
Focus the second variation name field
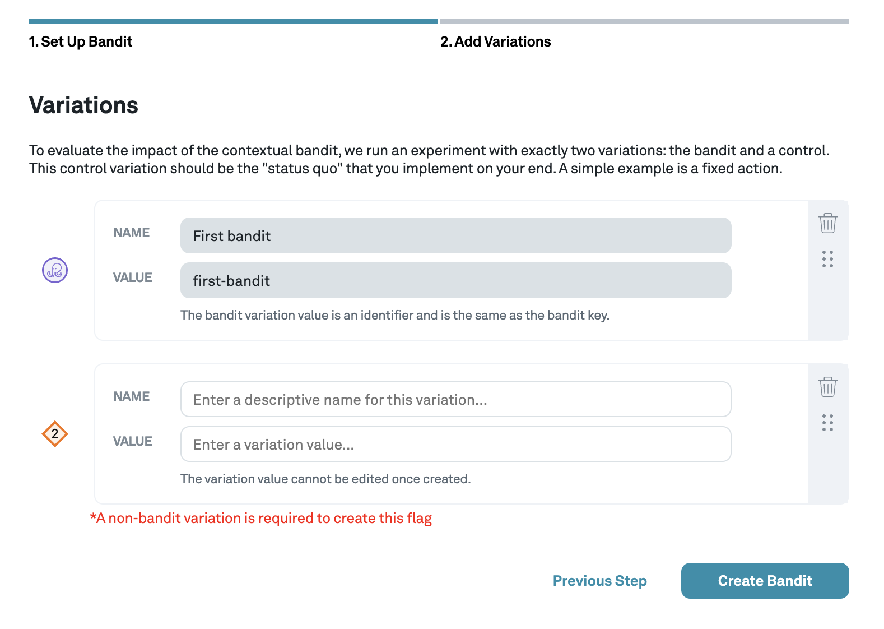click(x=455, y=399)
